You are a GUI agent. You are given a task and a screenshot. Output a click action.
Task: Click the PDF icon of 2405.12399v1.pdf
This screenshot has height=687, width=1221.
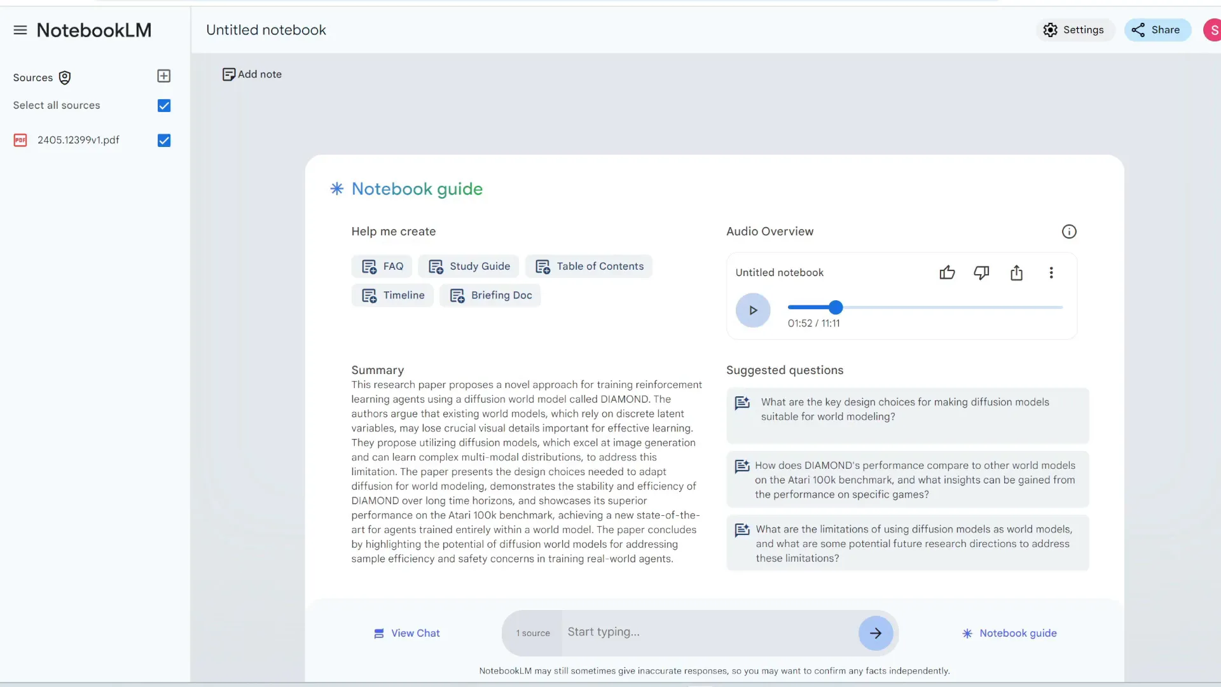pyautogui.click(x=20, y=140)
